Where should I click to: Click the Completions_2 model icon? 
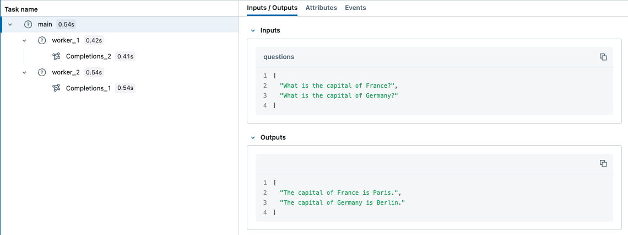tap(56, 56)
